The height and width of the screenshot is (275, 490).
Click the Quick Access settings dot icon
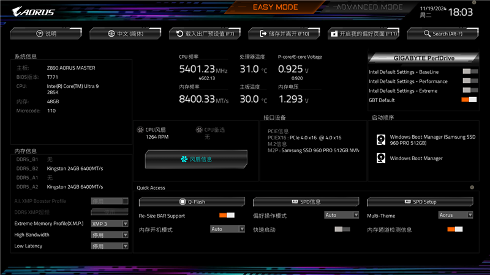[472, 188]
